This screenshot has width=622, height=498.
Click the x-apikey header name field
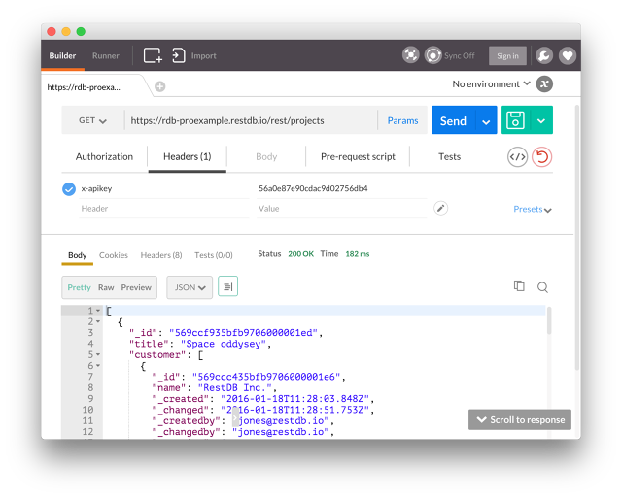(163, 188)
